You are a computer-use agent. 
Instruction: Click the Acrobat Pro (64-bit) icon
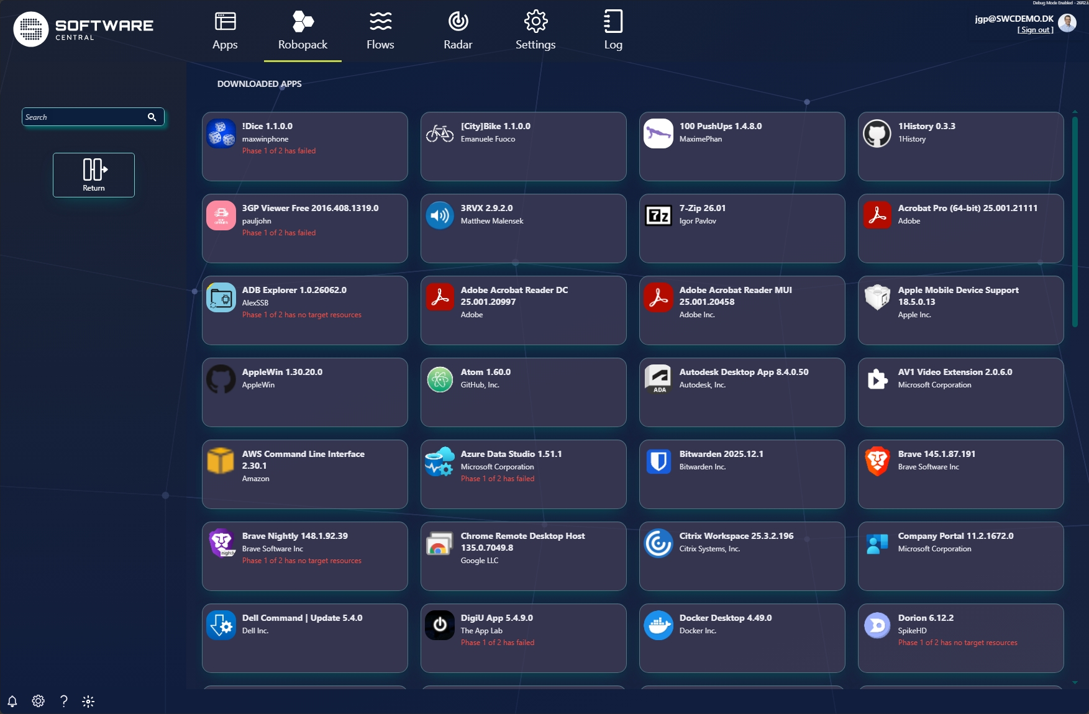(x=877, y=215)
